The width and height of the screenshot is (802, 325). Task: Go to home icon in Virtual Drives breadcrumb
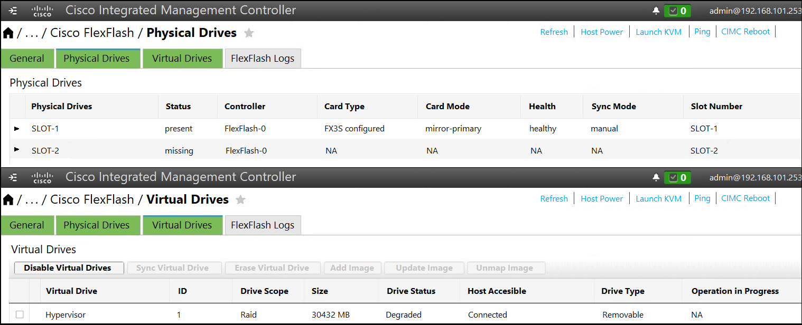[x=8, y=199]
